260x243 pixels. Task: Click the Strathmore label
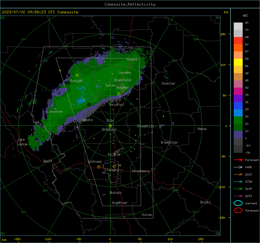(140, 171)
